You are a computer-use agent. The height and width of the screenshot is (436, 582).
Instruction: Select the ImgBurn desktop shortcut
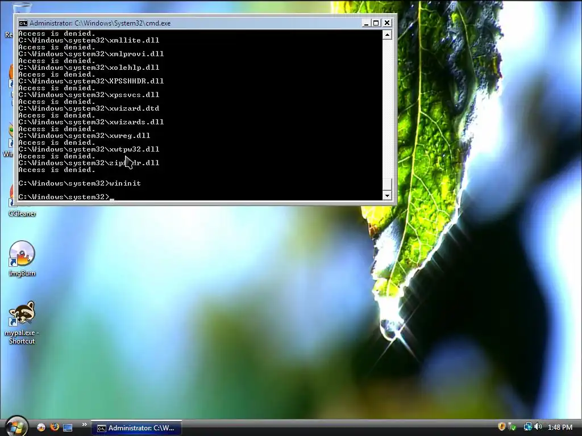point(22,258)
